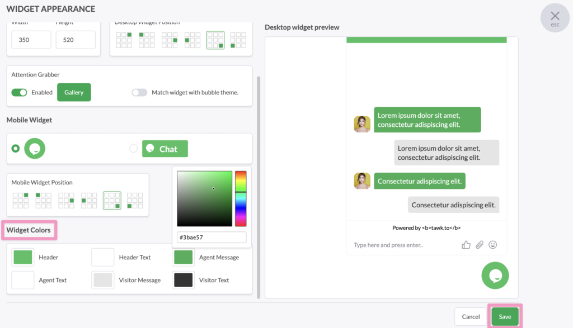This screenshot has width=573, height=328.
Task: Click the Height field showing 520
Action: (76, 40)
